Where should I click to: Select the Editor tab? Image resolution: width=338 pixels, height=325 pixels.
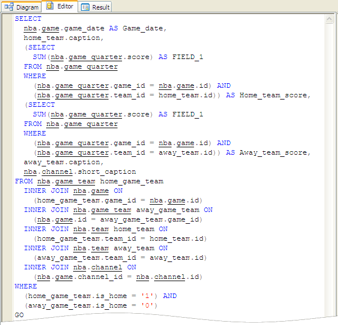60,6
